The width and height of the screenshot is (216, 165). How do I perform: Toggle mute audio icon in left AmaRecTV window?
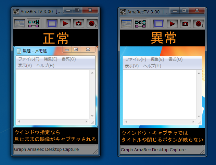click(x=92, y=23)
